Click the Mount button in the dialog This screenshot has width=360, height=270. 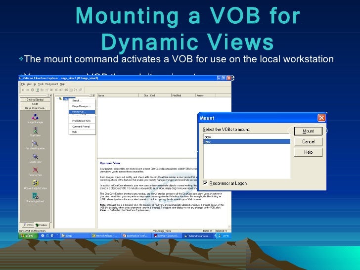click(x=309, y=131)
